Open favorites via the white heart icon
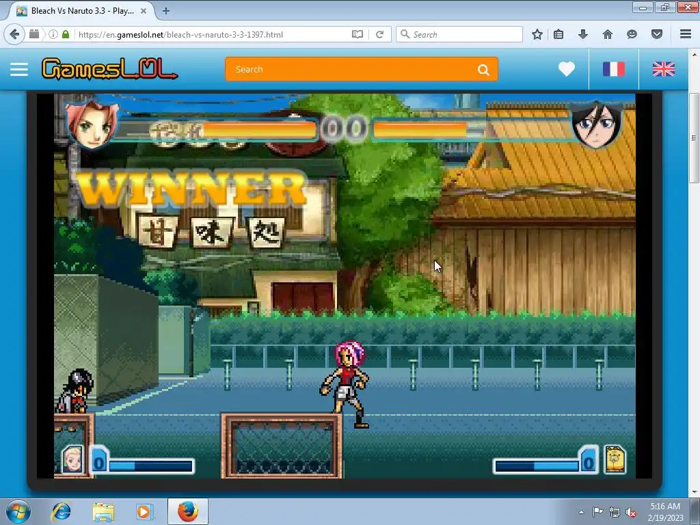The height and width of the screenshot is (525, 700). (x=567, y=69)
